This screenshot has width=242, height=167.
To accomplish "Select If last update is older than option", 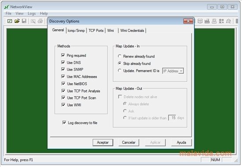I will (x=125, y=118).
